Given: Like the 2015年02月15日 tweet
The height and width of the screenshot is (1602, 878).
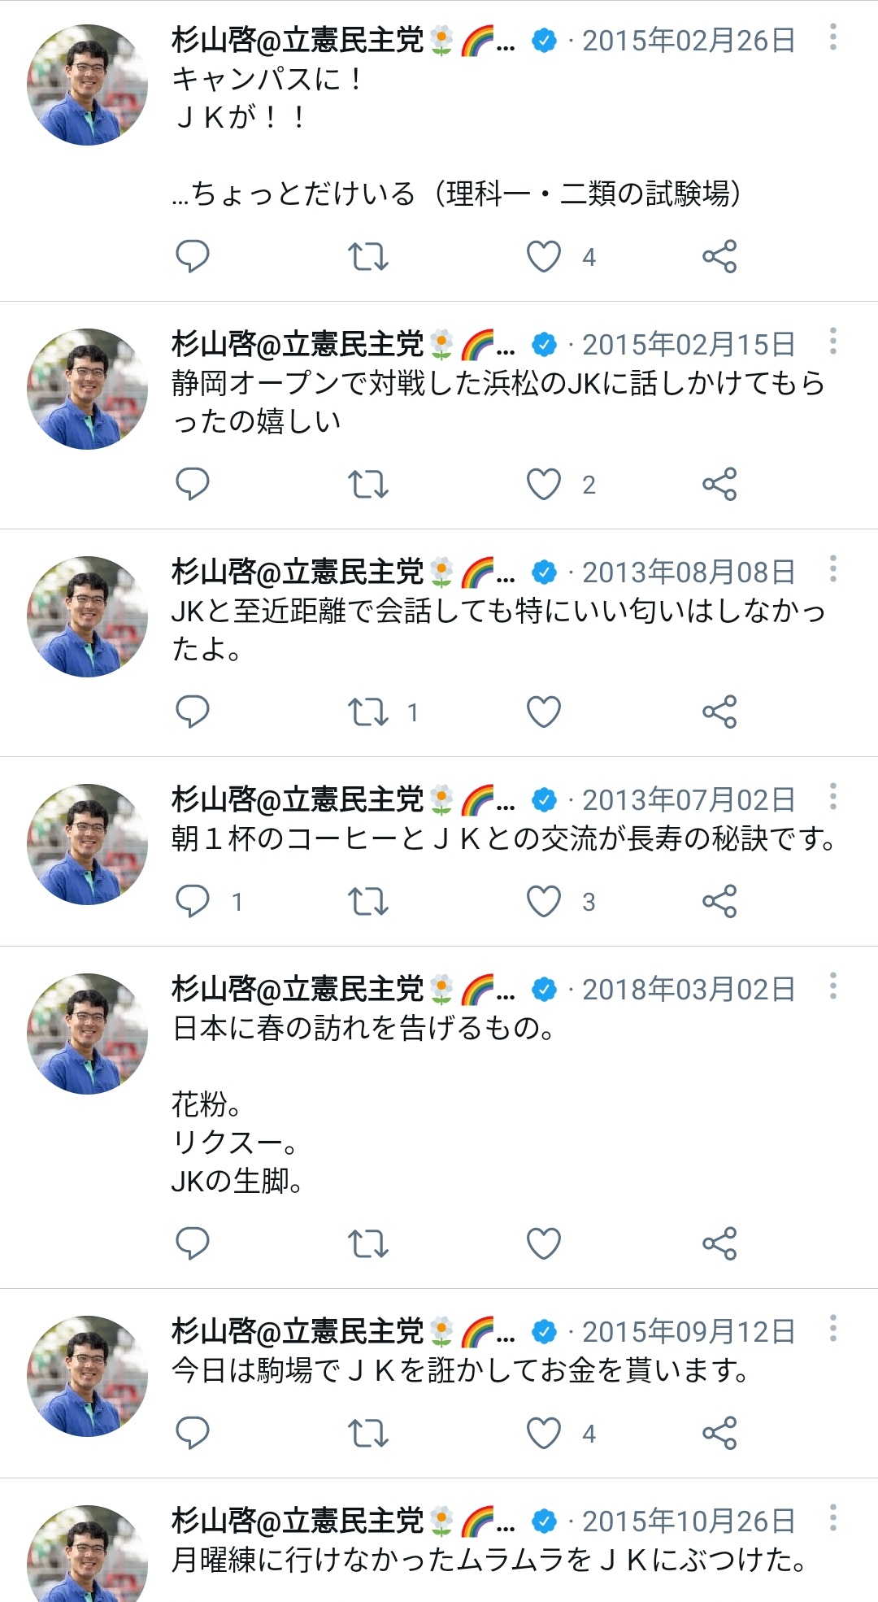Looking at the screenshot, I should coord(544,484).
